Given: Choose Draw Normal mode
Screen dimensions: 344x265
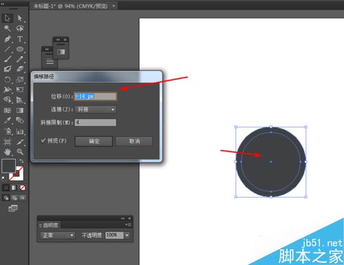Looking at the screenshot, I should click(6, 198).
